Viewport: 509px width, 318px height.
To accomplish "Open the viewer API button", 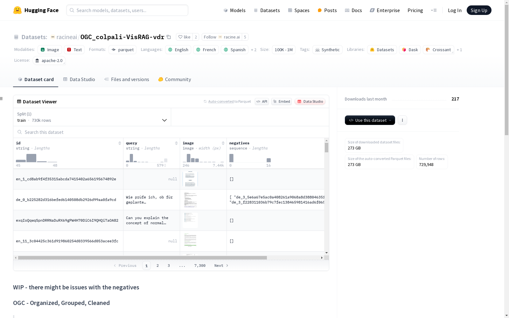I will [x=262, y=101].
